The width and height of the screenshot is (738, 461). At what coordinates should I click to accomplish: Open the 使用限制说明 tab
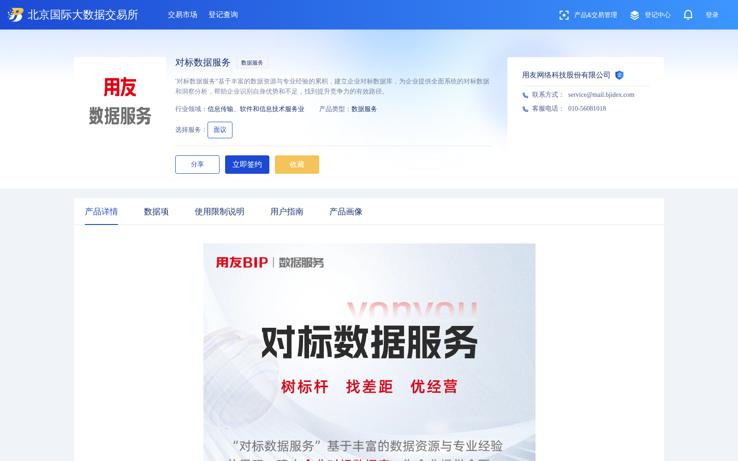pos(220,212)
